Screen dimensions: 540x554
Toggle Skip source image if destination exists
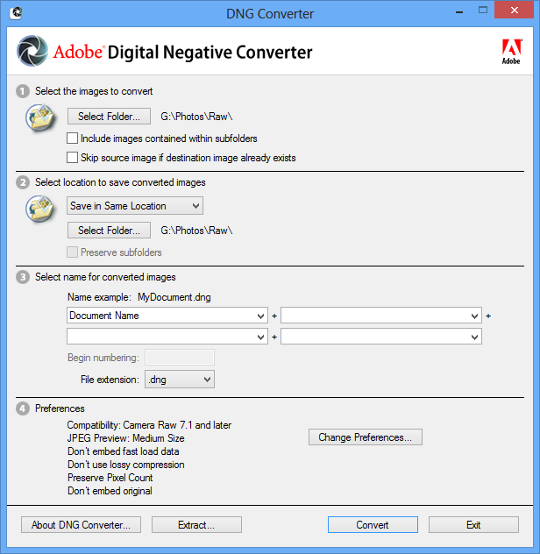(74, 158)
